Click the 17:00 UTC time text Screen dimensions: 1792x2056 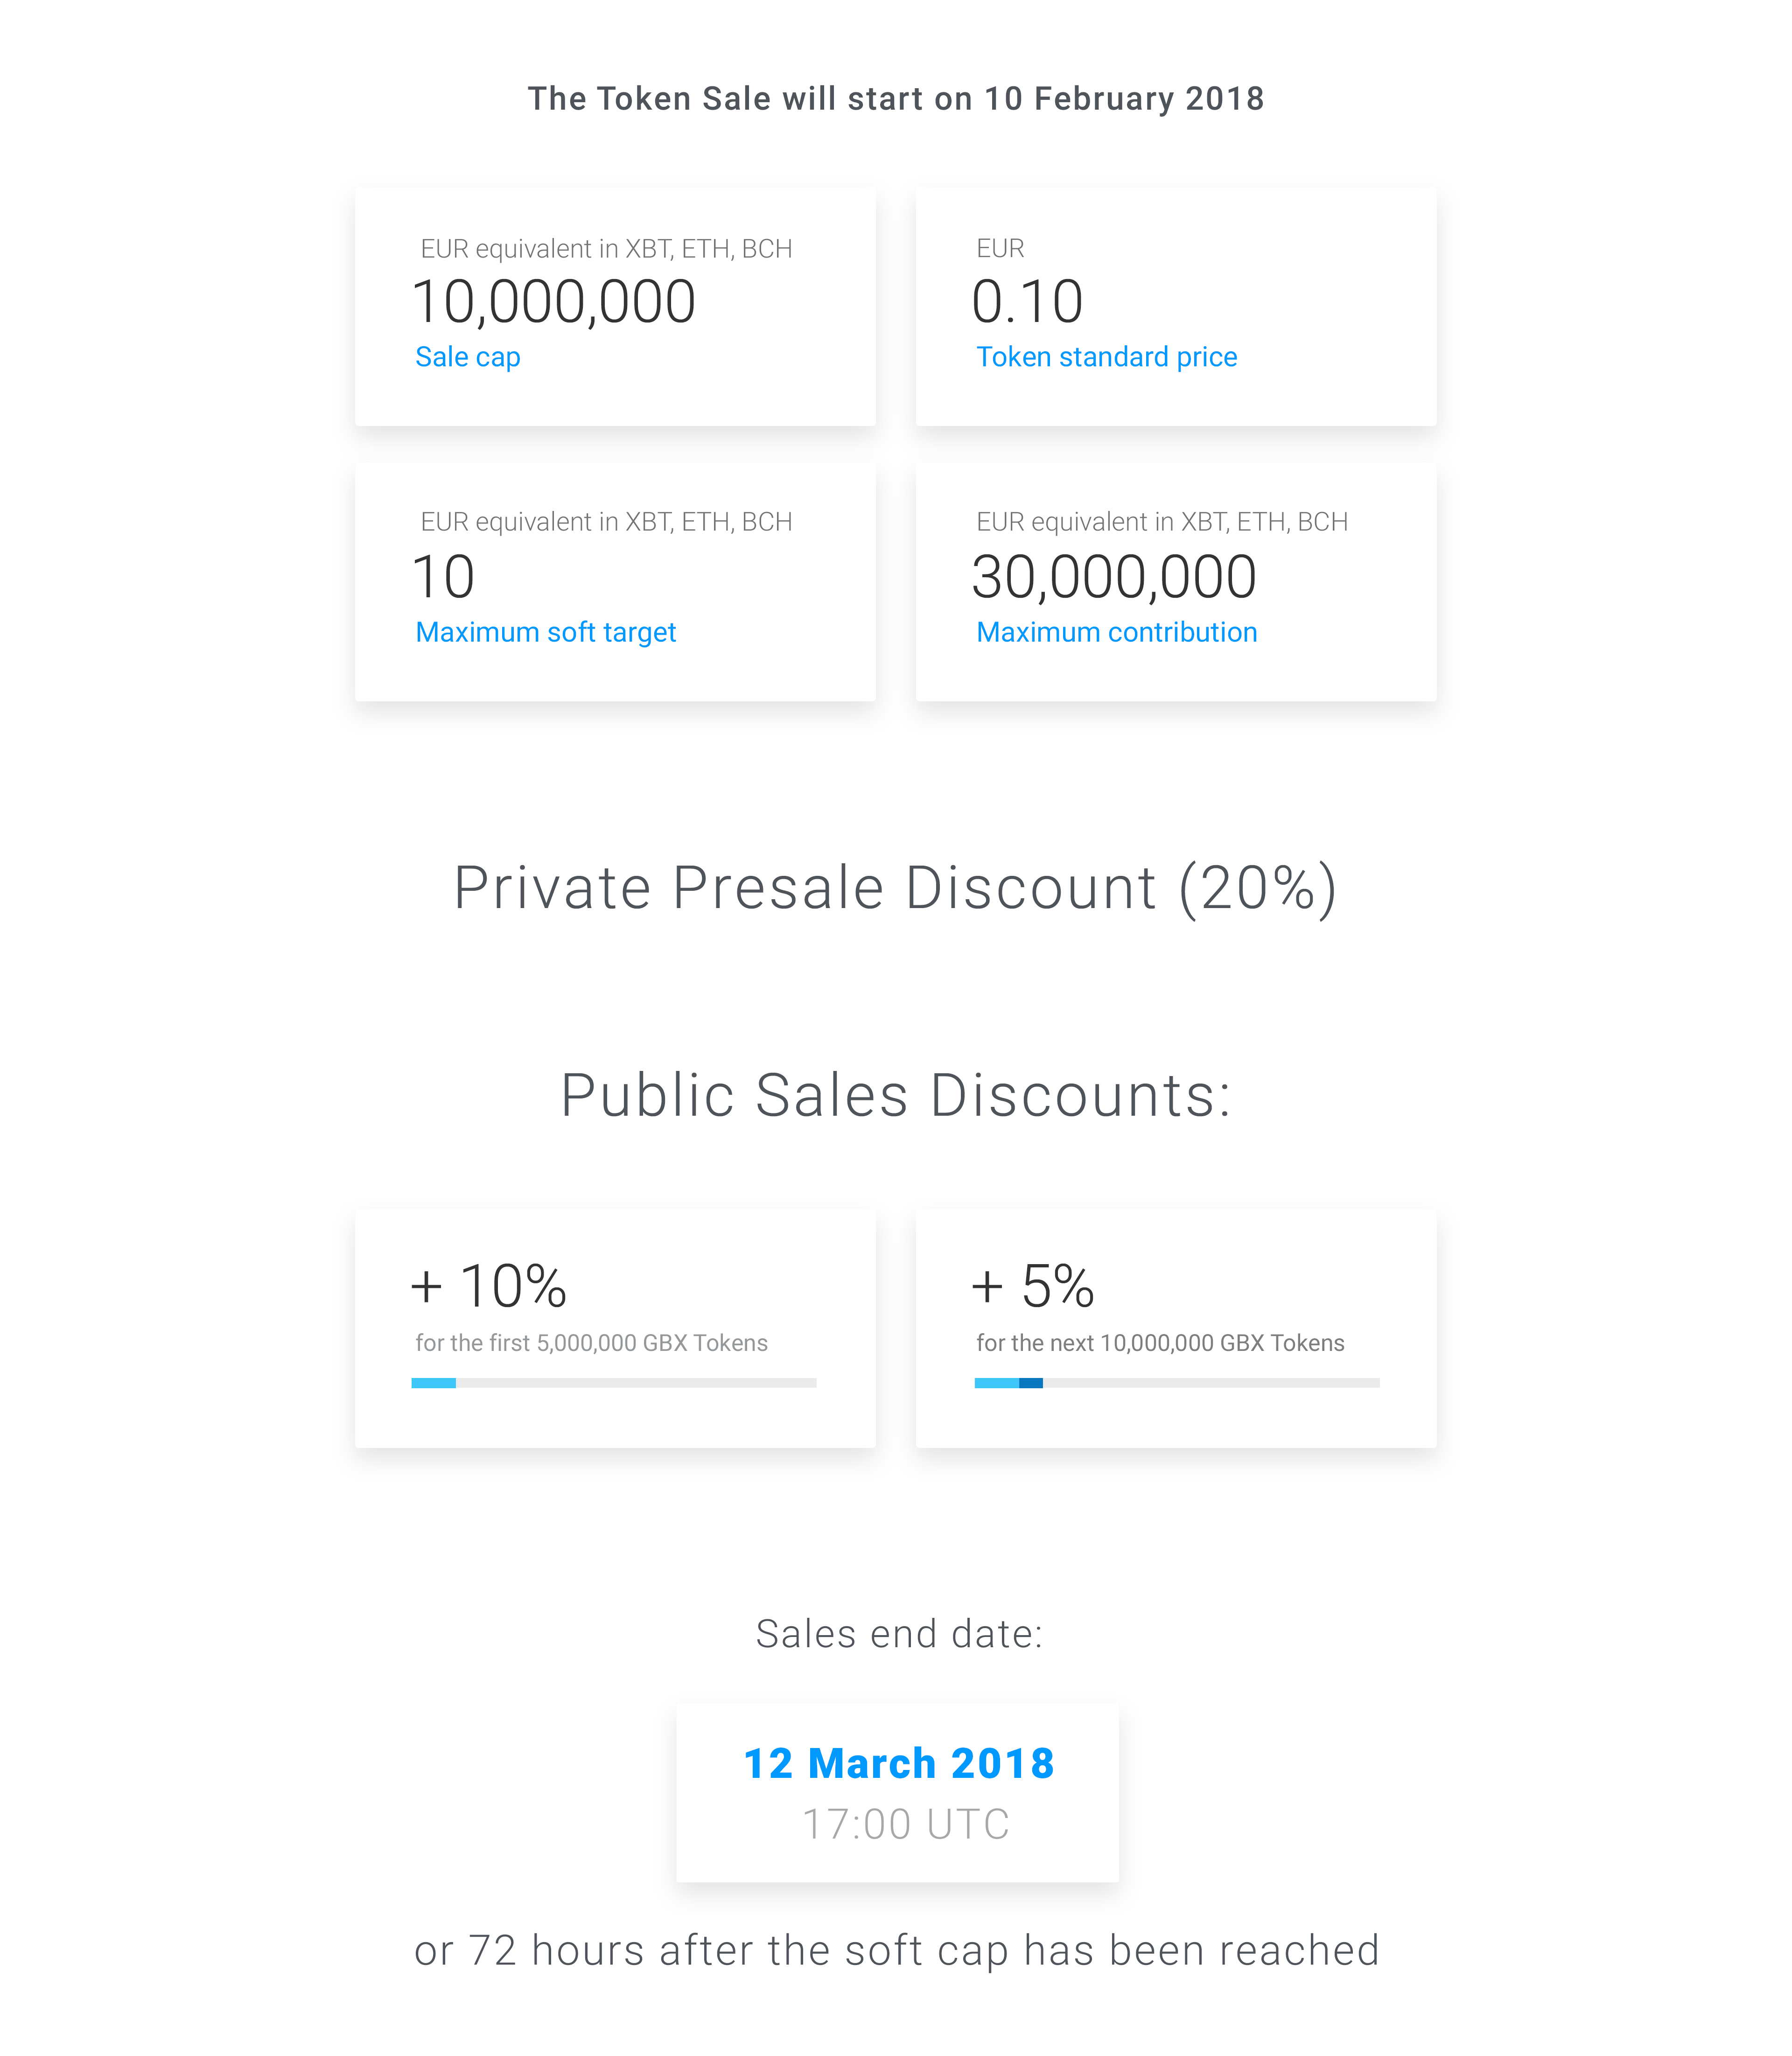906,1824
